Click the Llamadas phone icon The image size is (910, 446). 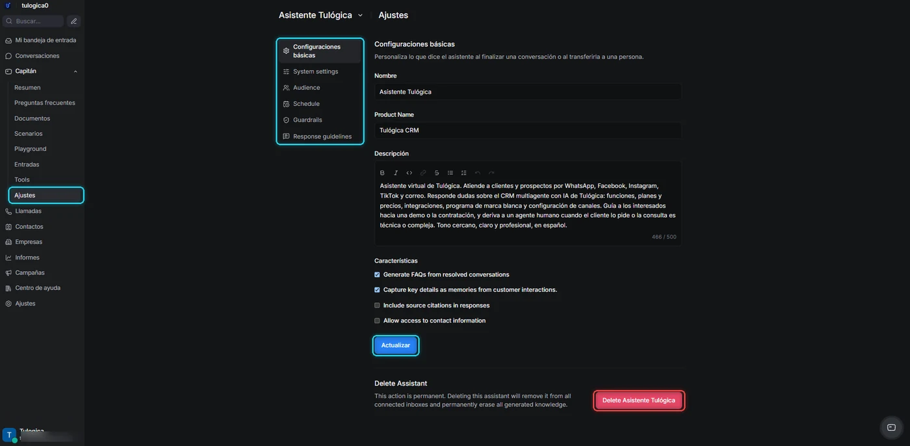point(8,211)
